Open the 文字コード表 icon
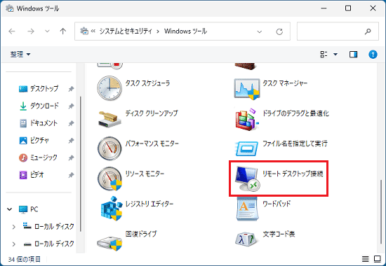Screen dimensions: 386x266 click(247, 239)
